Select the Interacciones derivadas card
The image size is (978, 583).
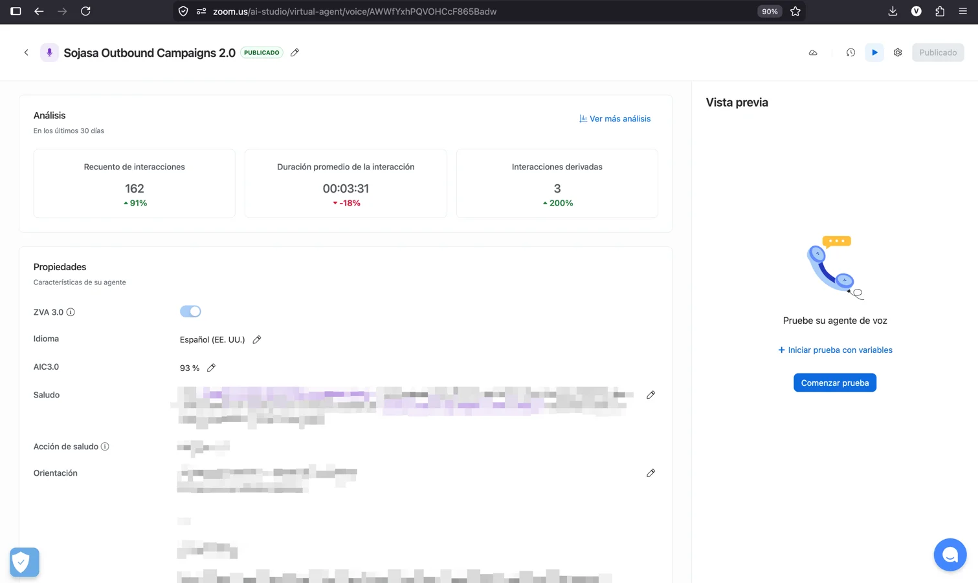pos(557,184)
